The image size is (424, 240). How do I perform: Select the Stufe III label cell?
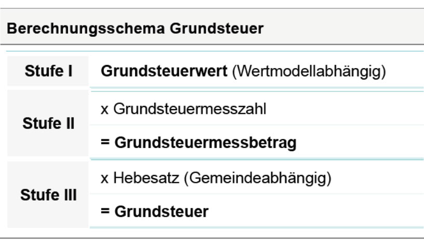pos(48,195)
